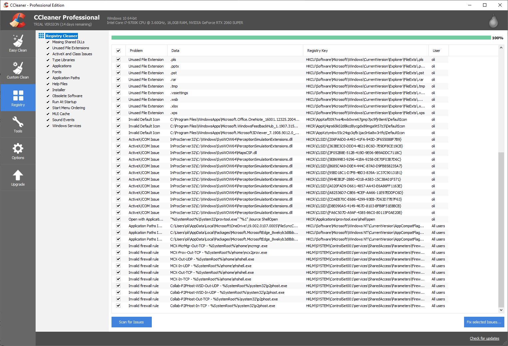
Task: Select the Microsoft3DViewer Invalid Default Icon row
Action: [x=280, y=133]
